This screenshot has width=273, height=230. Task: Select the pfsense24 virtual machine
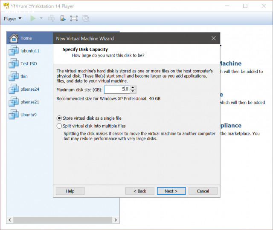[x=29, y=89]
